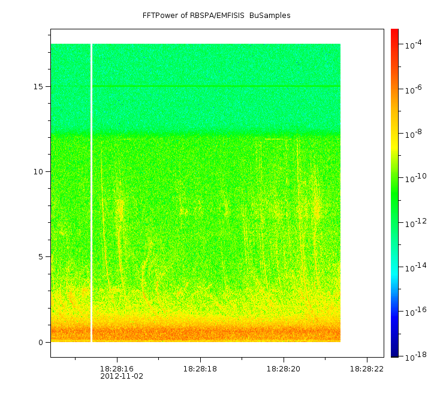Click the colorbar label 10^-12
The image size is (434, 393).
[x=416, y=223]
